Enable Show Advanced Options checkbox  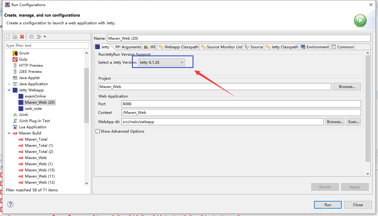98,131
